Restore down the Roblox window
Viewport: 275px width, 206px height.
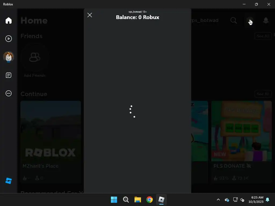pyautogui.click(x=256, y=4)
